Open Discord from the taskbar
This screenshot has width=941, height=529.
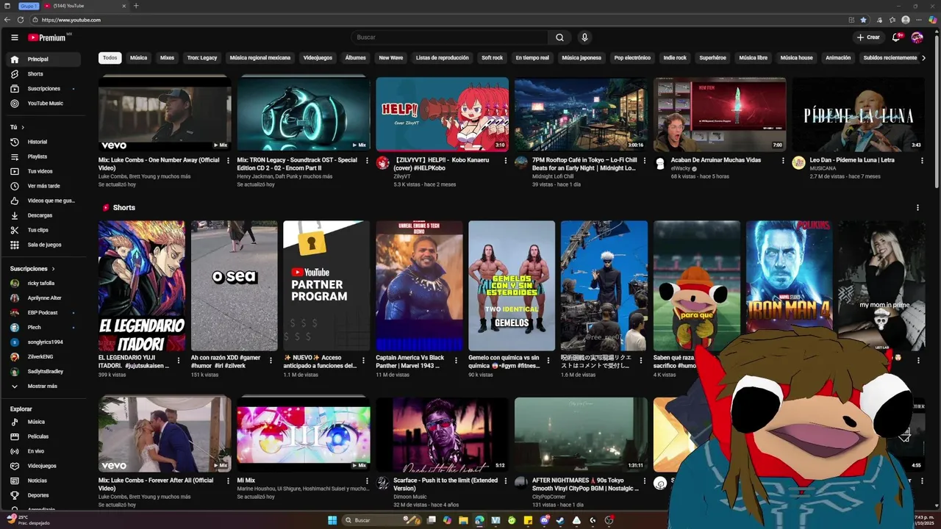pyautogui.click(x=544, y=520)
